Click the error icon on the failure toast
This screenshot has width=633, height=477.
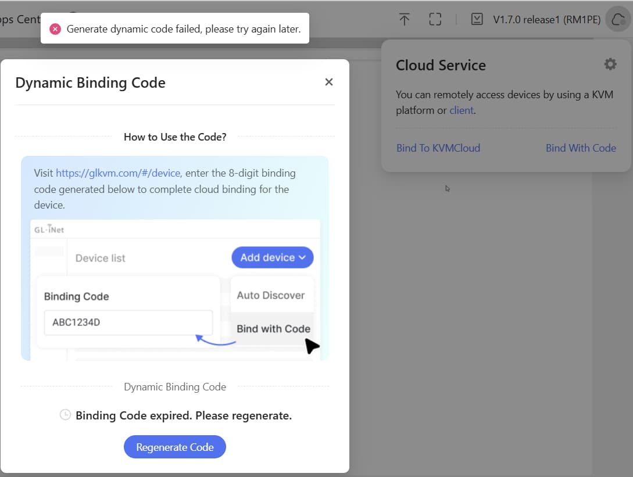pos(55,28)
